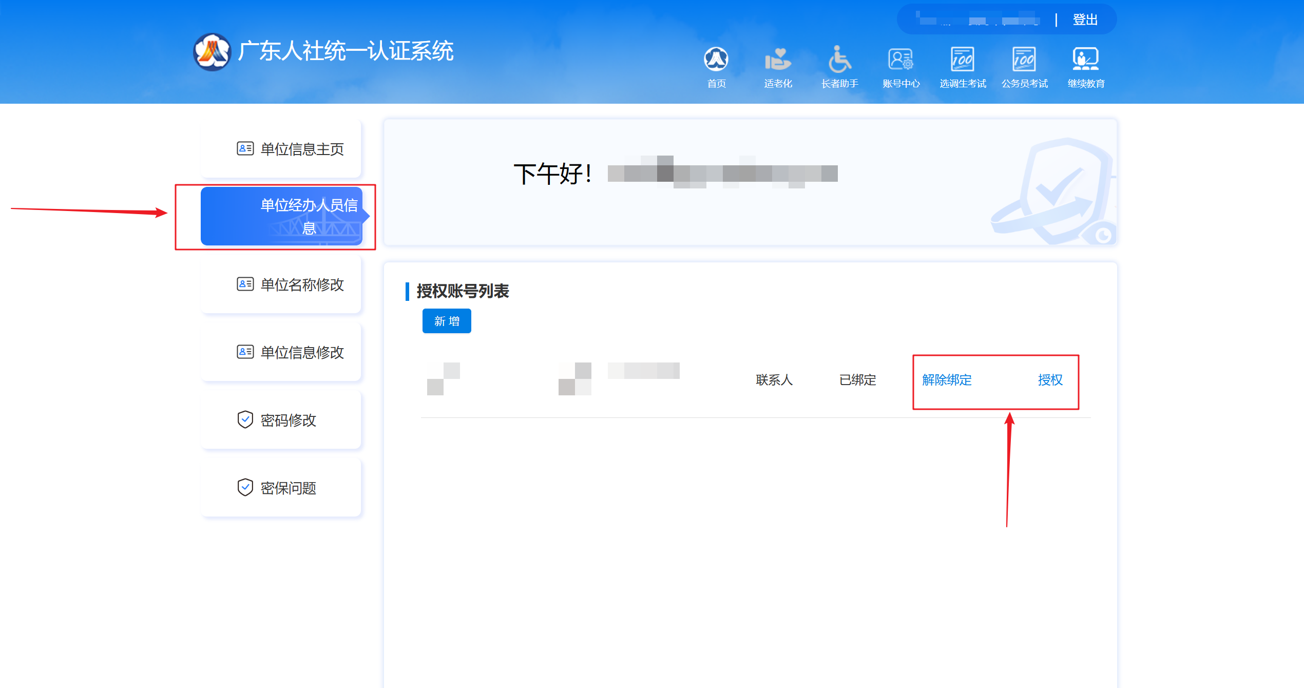Image resolution: width=1304 pixels, height=688 pixels.
Task: Click the 解除绑定 link
Action: [947, 380]
